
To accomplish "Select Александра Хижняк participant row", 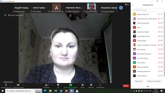I will tap(148, 36).
